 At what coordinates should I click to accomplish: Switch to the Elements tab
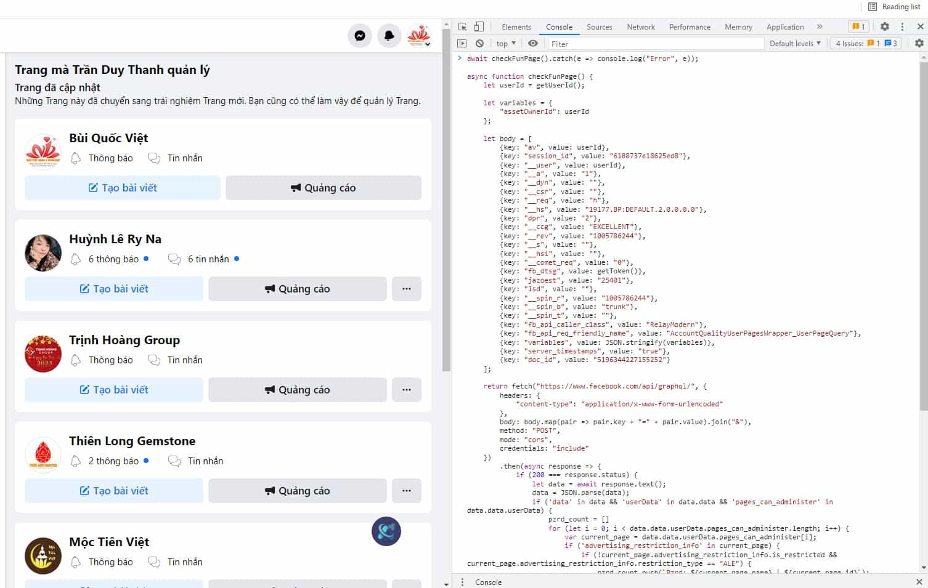[516, 27]
